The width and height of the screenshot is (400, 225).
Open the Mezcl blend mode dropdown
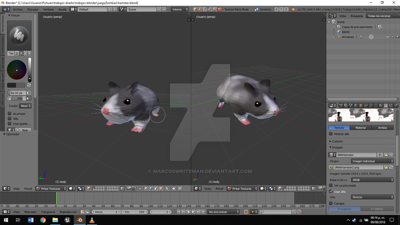tap(25, 106)
